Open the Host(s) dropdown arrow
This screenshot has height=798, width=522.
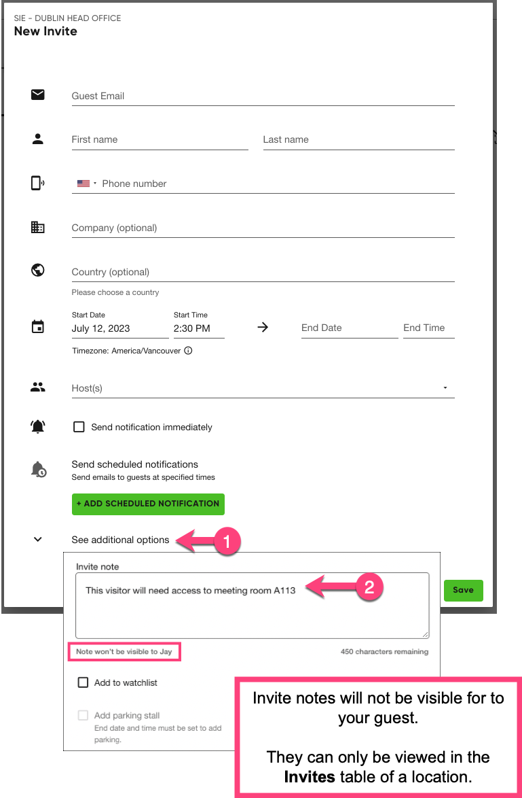click(x=445, y=387)
